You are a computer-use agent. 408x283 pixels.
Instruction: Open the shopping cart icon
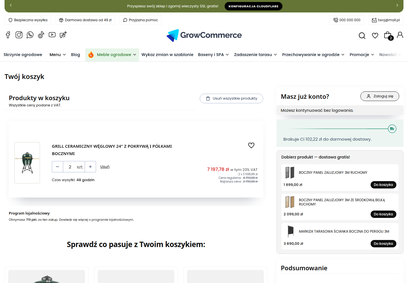pos(387,35)
